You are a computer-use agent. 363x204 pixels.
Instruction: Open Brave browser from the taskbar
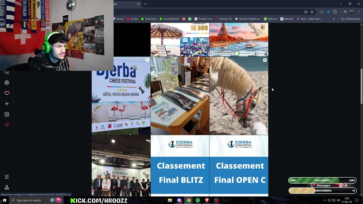[207, 200]
